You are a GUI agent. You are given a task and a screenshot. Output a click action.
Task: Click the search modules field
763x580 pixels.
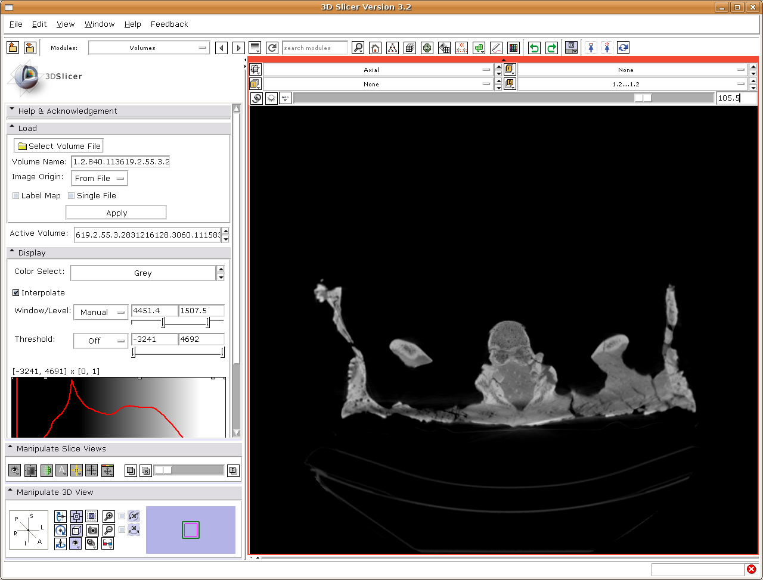(315, 48)
